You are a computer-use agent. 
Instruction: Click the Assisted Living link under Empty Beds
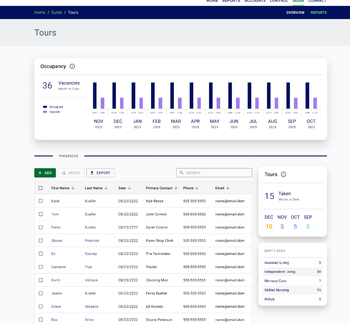click(276, 262)
